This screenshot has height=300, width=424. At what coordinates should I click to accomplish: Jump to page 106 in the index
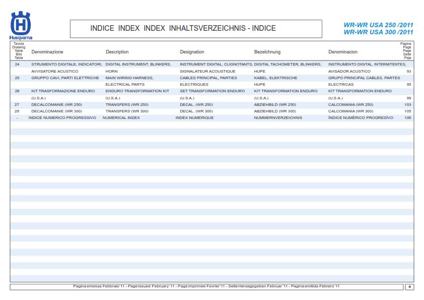pos(407,117)
